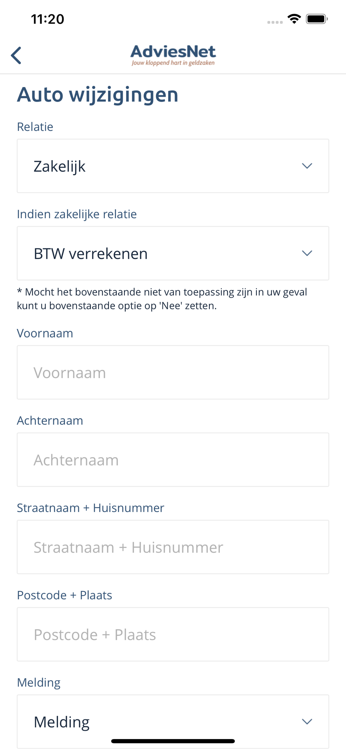This screenshot has width=346, height=750.
Task: Tap the 11:20 clock in status bar
Action: point(48,19)
